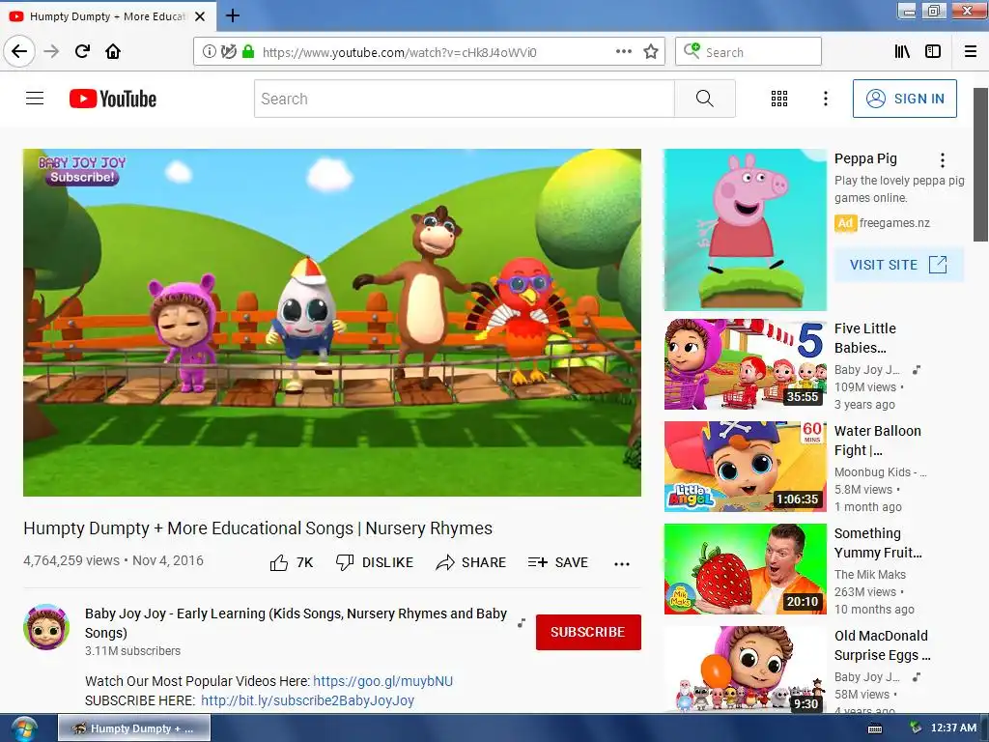989x742 pixels.
Task: Open the Baby Joy Joy channel avatar
Action: 46,627
